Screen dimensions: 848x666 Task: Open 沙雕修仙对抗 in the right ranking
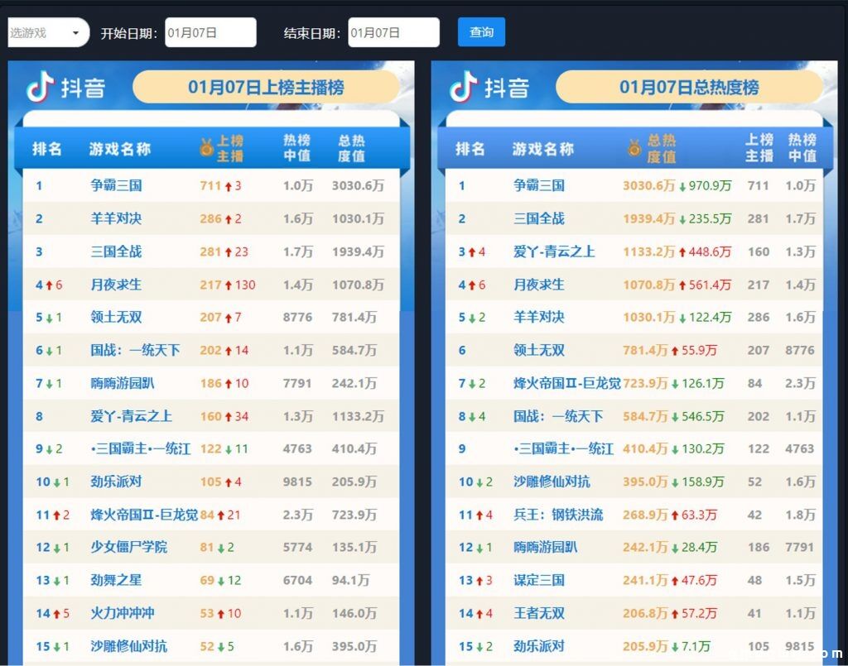(552, 482)
